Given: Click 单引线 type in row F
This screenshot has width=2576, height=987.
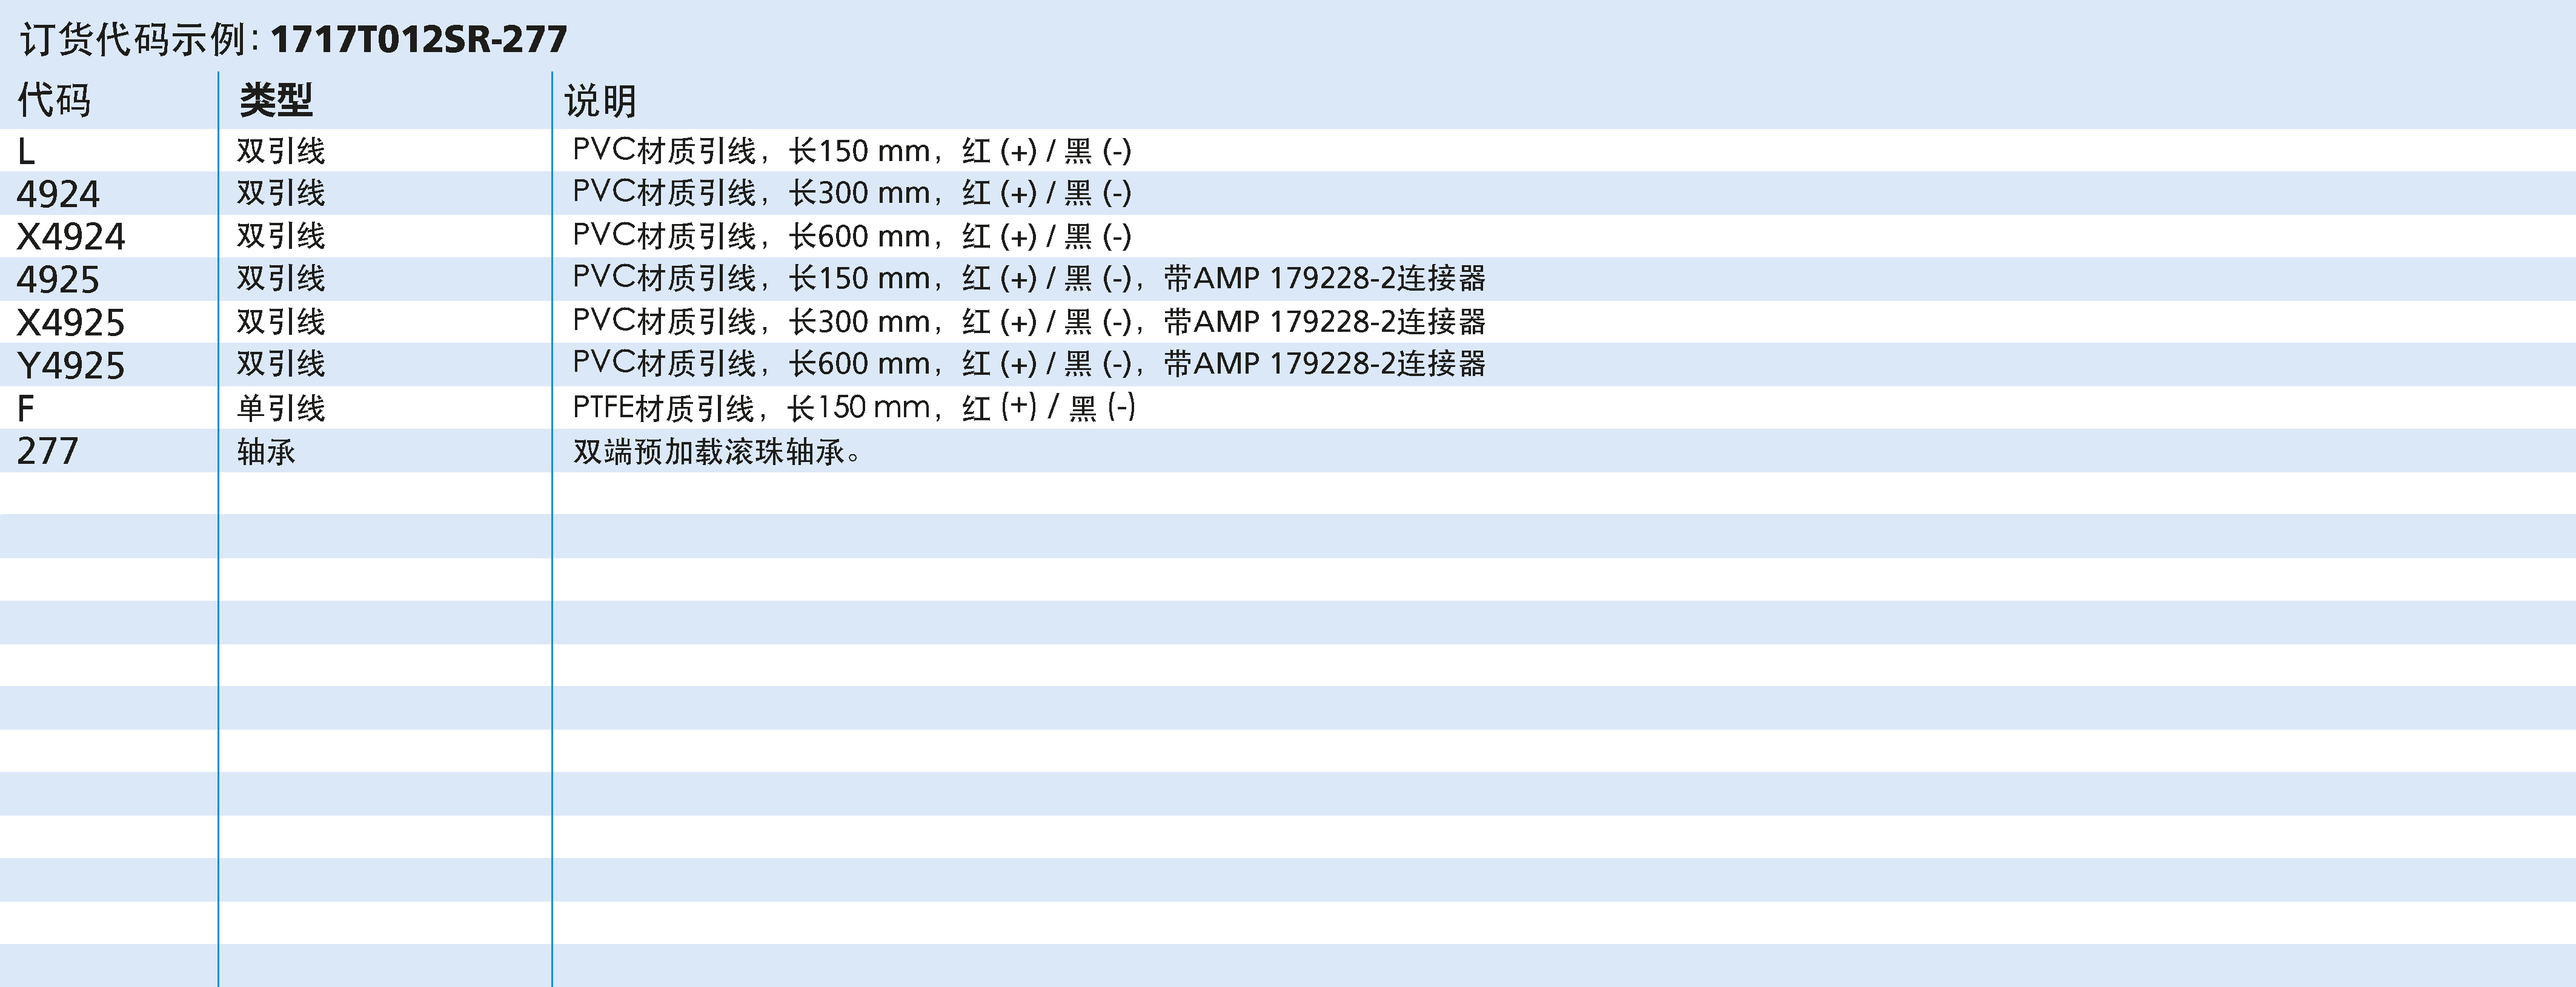Looking at the screenshot, I should pos(281,408).
